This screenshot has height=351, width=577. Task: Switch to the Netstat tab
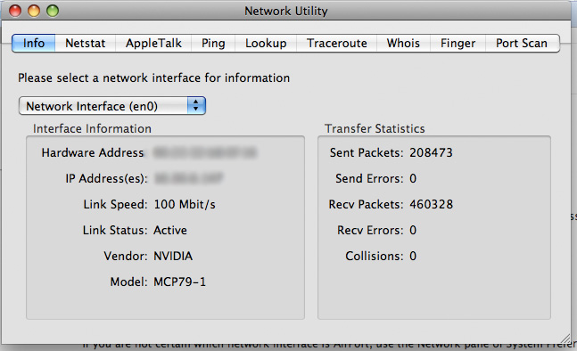tap(86, 44)
